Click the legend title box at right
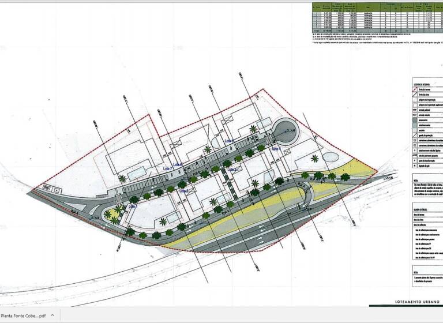The width and height of the screenshot is (443, 323). (x=427, y=85)
